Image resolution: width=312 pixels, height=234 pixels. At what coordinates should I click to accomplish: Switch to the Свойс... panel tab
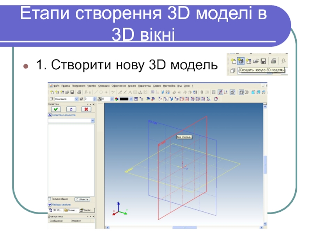point(87,210)
